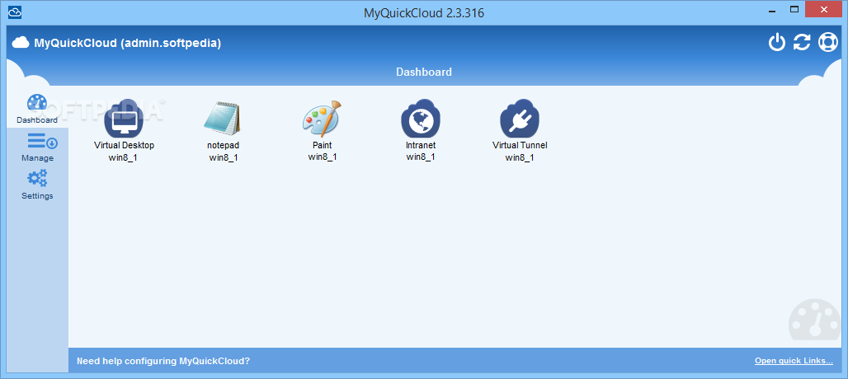Close the MyQuickCloud window
Screen dimensions: 848x379
824,9
